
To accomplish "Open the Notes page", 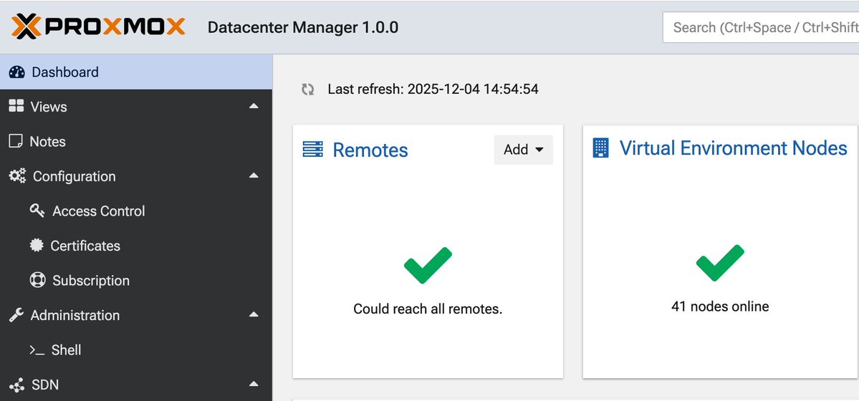I will pos(136,141).
